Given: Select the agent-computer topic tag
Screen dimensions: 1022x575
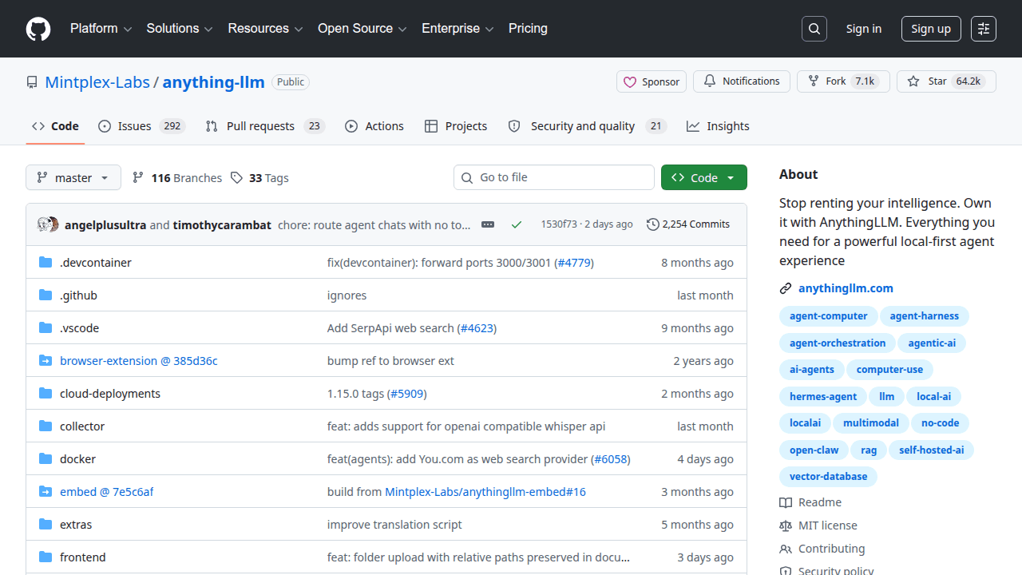Looking at the screenshot, I should point(828,316).
